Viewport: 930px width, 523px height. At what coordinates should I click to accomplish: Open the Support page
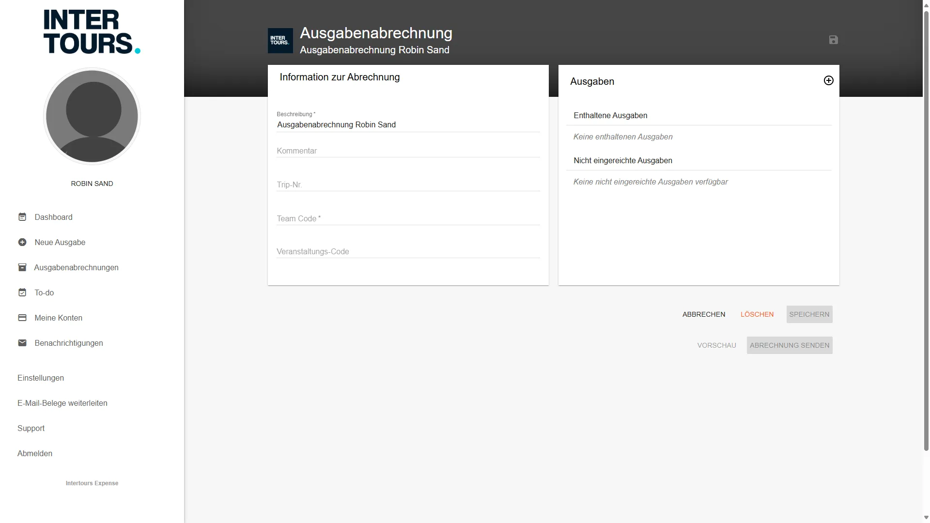click(x=31, y=428)
